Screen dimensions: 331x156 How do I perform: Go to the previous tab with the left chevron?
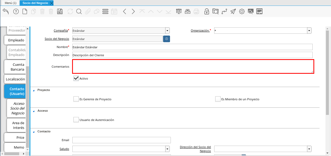click(125, 11)
